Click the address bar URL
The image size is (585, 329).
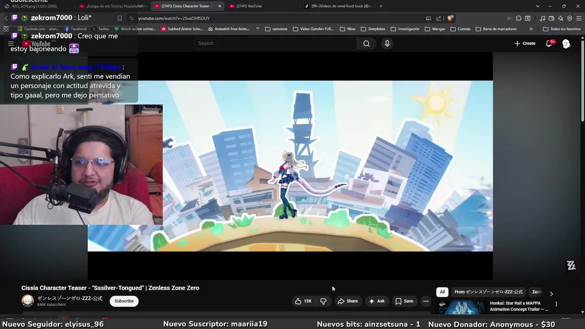174,18
